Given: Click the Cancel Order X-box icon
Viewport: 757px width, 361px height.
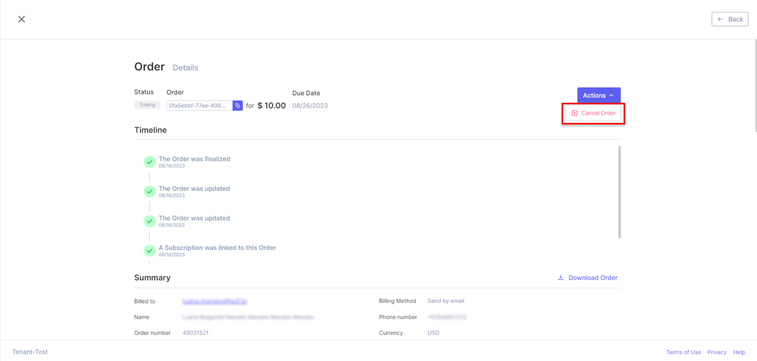Looking at the screenshot, I should click(574, 113).
